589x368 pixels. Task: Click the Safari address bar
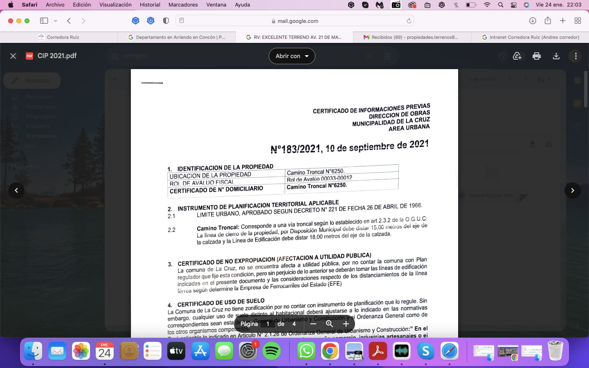[294, 21]
